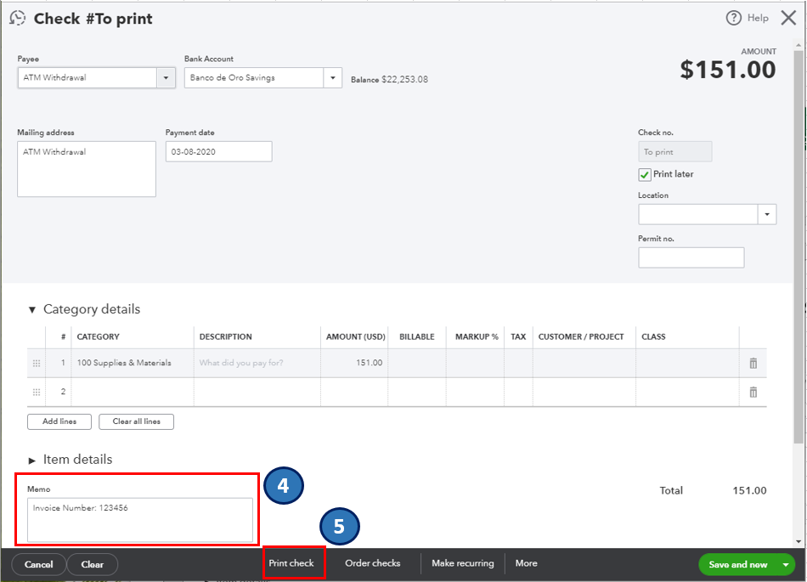The image size is (807, 582).
Task: Click into the Memo text field
Action: [140, 519]
